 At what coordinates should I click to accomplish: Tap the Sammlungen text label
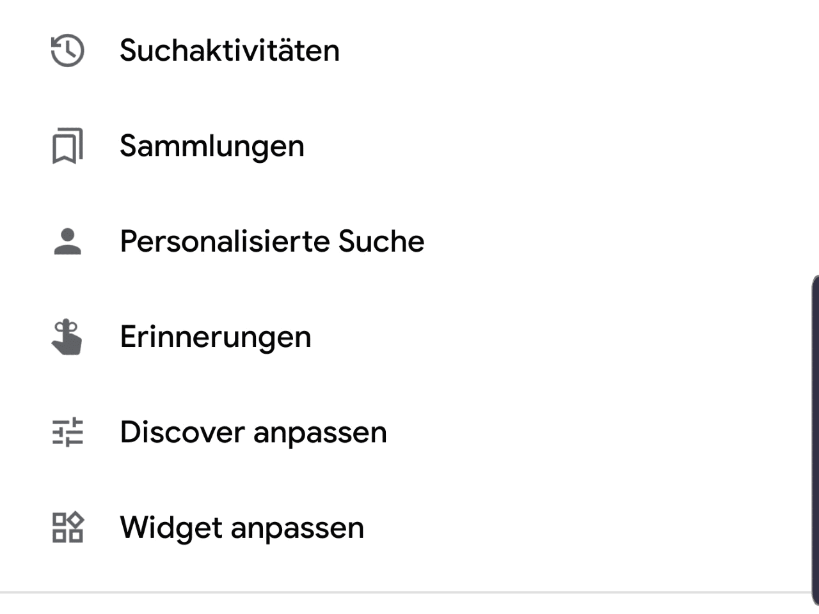click(x=212, y=146)
